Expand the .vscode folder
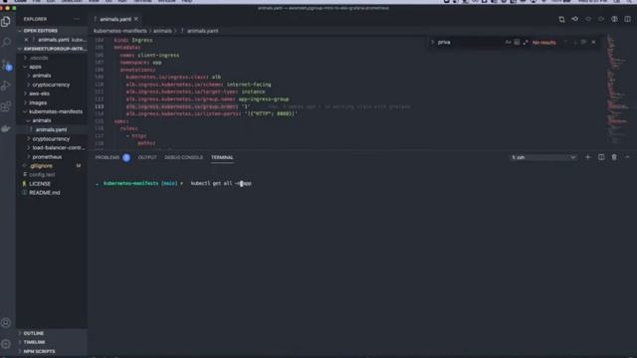637x358 pixels. 52,58
